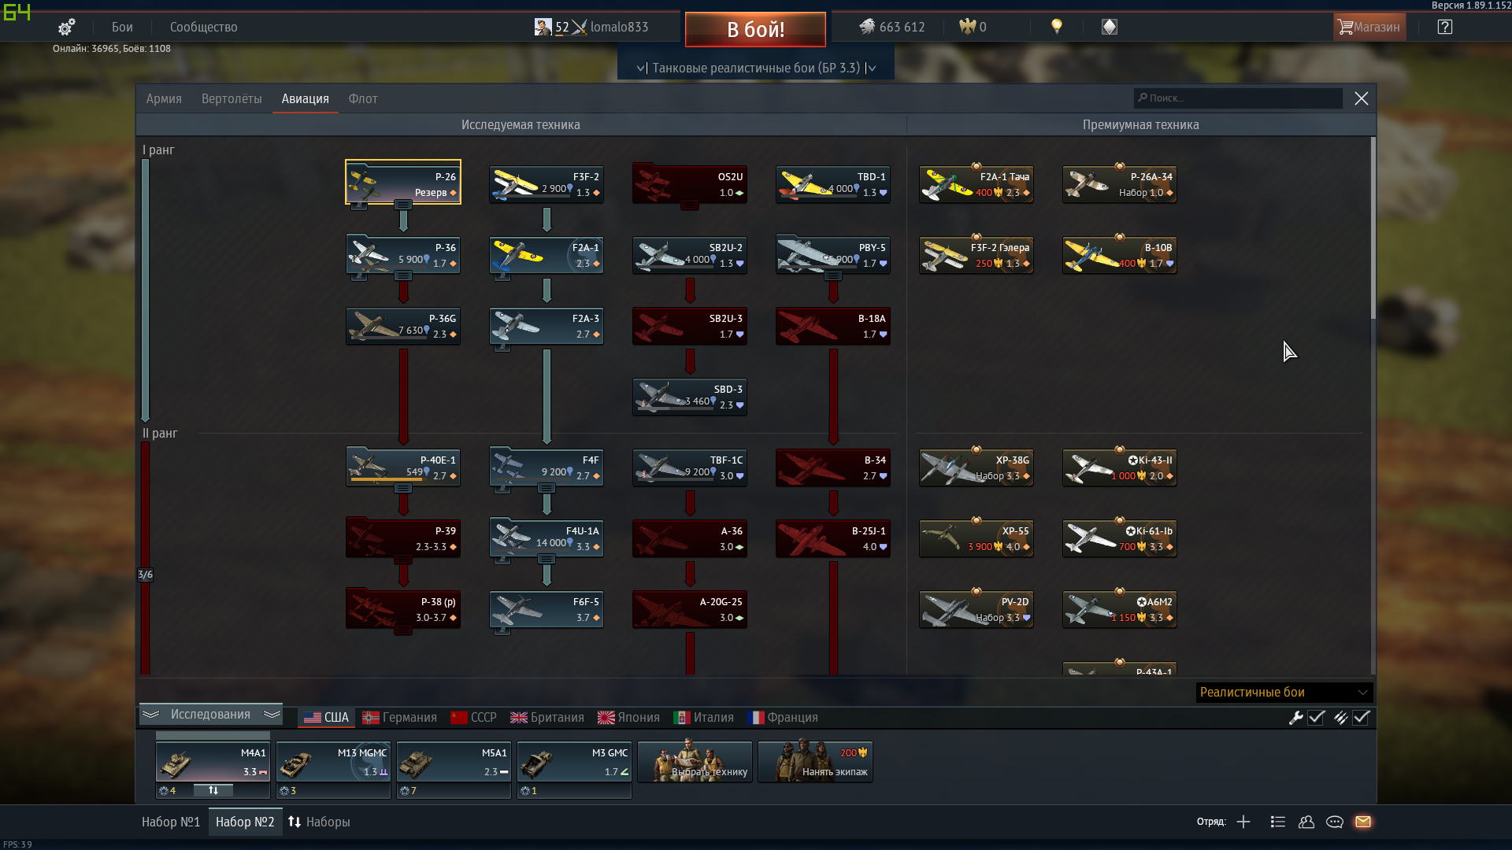
Task: Click the rank II research progress bar
Action: point(146,557)
